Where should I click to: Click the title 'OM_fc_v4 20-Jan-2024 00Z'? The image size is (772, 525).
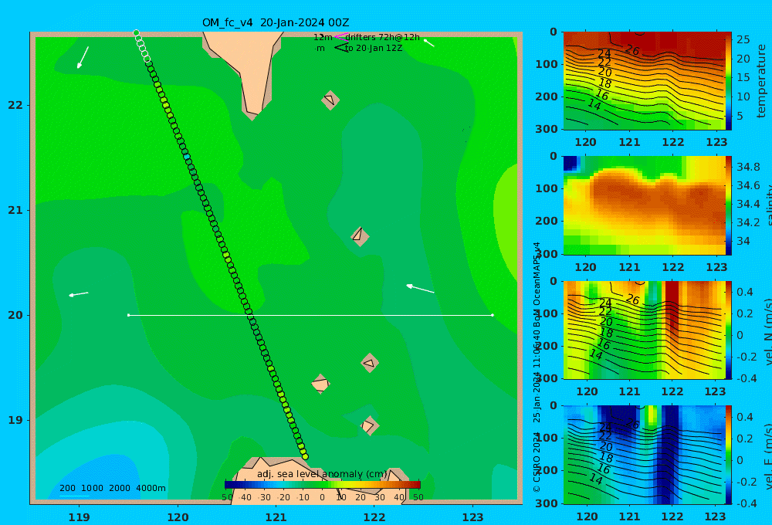click(276, 22)
